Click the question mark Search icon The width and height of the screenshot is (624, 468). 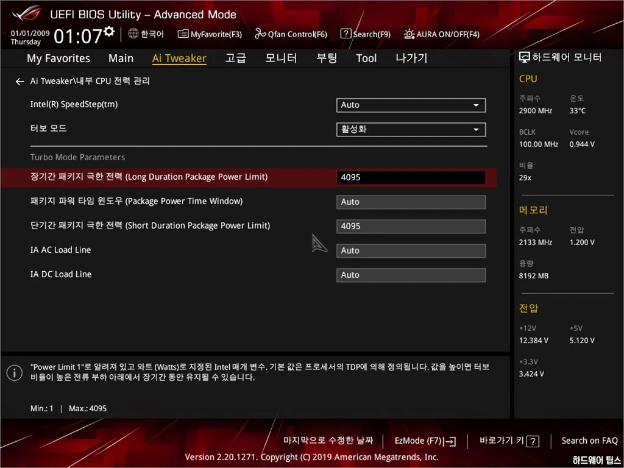346,34
